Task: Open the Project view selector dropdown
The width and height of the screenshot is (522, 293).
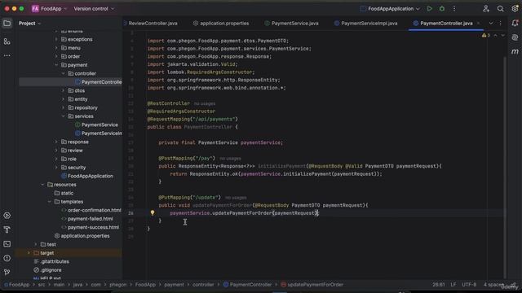Action: [x=29, y=24]
